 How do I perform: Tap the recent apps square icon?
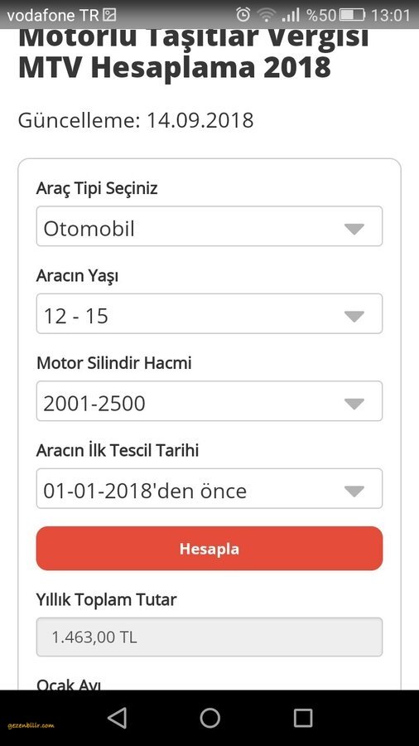[x=302, y=718]
